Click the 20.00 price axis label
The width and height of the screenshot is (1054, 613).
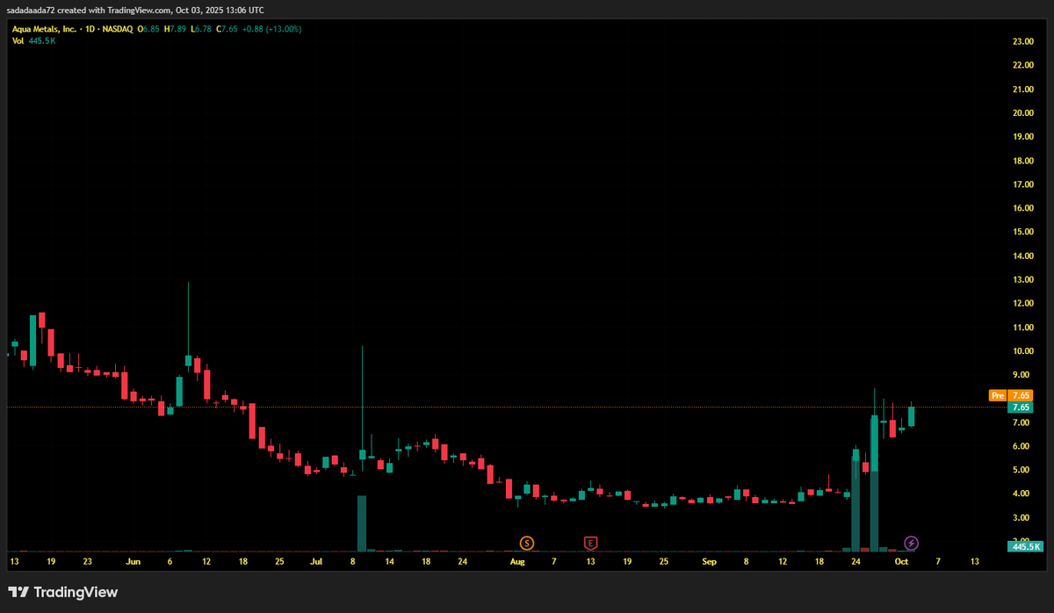click(x=1022, y=112)
